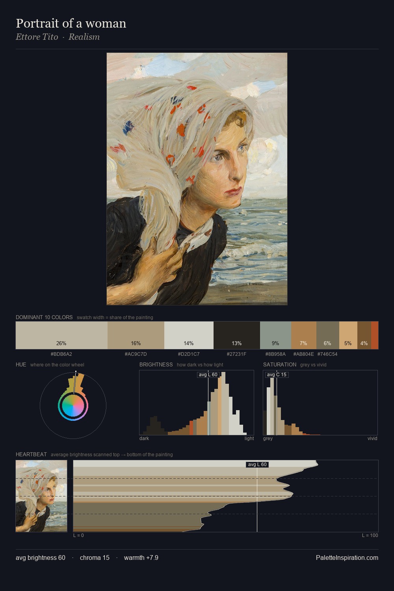This screenshot has width=394, height=591.
Task: Click the 'L = 100' axis label
Action: [370, 535]
